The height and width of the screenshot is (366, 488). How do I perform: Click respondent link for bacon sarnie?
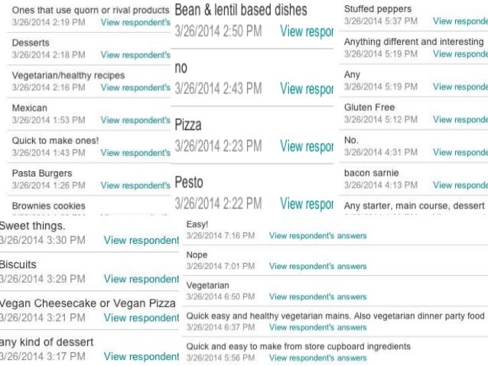pyautogui.click(x=460, y=185)
